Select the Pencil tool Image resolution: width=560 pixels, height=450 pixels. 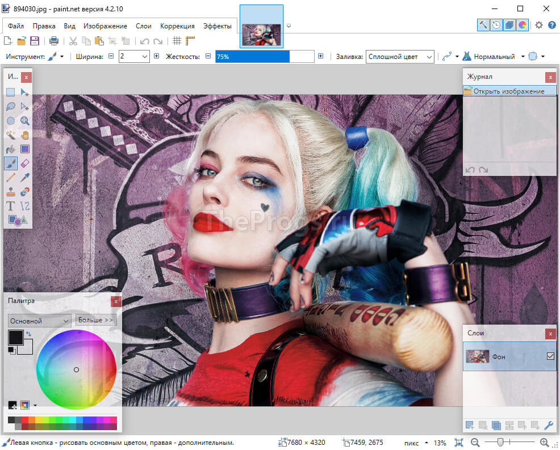(x=11, y=178)
